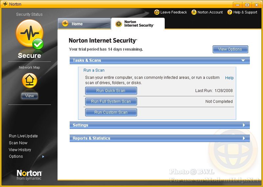Collapse the Tasks & Scans section

click(x=160, y=60)
